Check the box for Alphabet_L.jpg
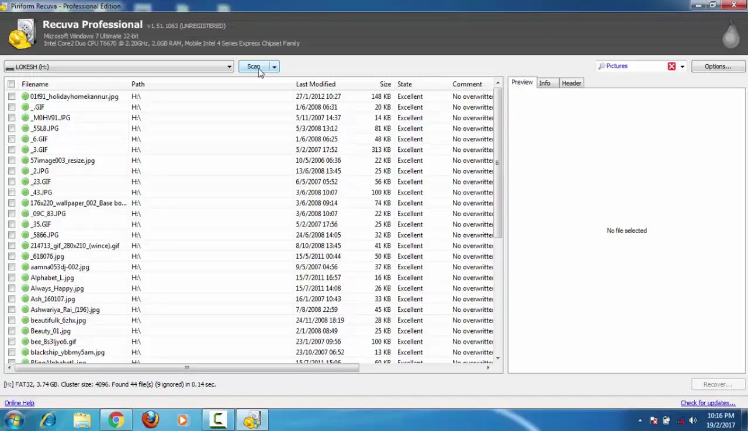 pos(12,278)
